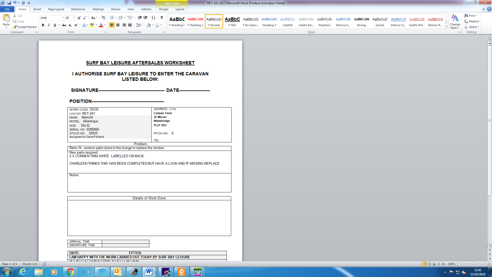Apply the Heading 1 style
Screen dimensions: 492x277
pyautogui.click(x=177, y=22)
